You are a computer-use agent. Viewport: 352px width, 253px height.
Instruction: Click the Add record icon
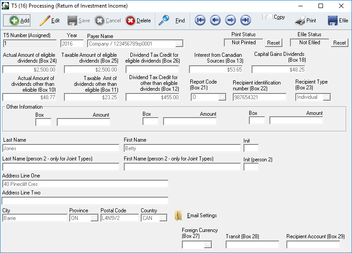point(14,21)
